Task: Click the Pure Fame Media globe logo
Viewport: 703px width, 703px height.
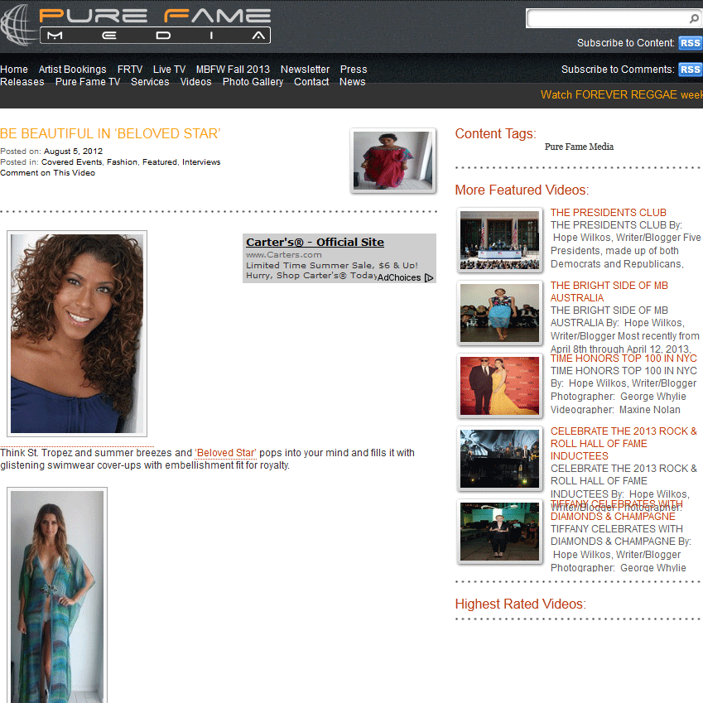Action: [18, 24]
